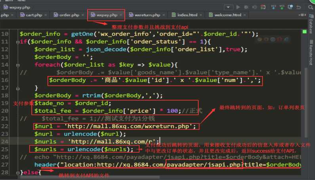
Task: Click the Run with Coverage icon
Action: click(254, 7)
